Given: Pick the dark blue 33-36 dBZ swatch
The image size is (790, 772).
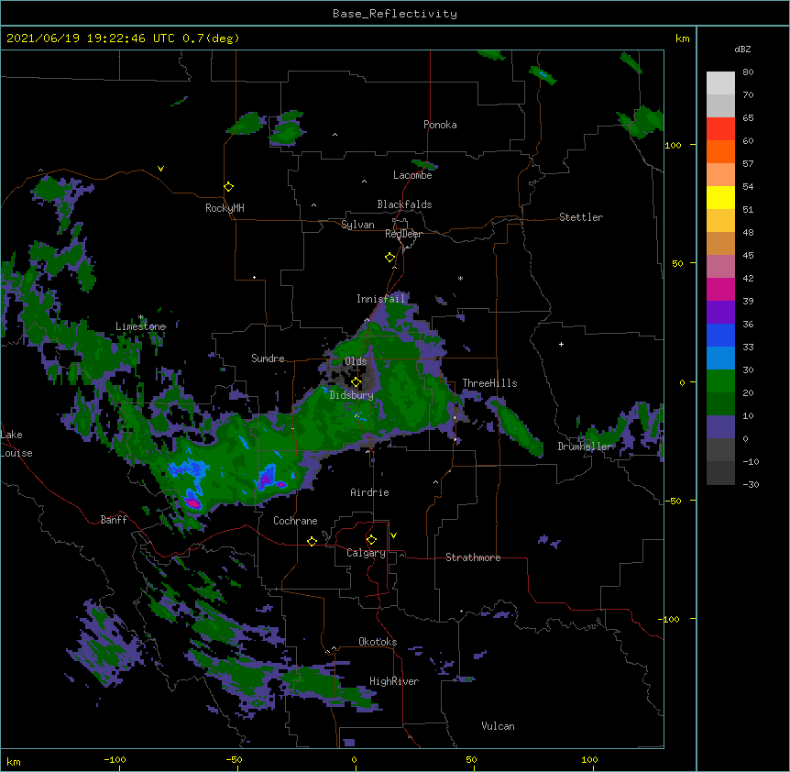Looking at the screenshot, I should tap(720, 336).
